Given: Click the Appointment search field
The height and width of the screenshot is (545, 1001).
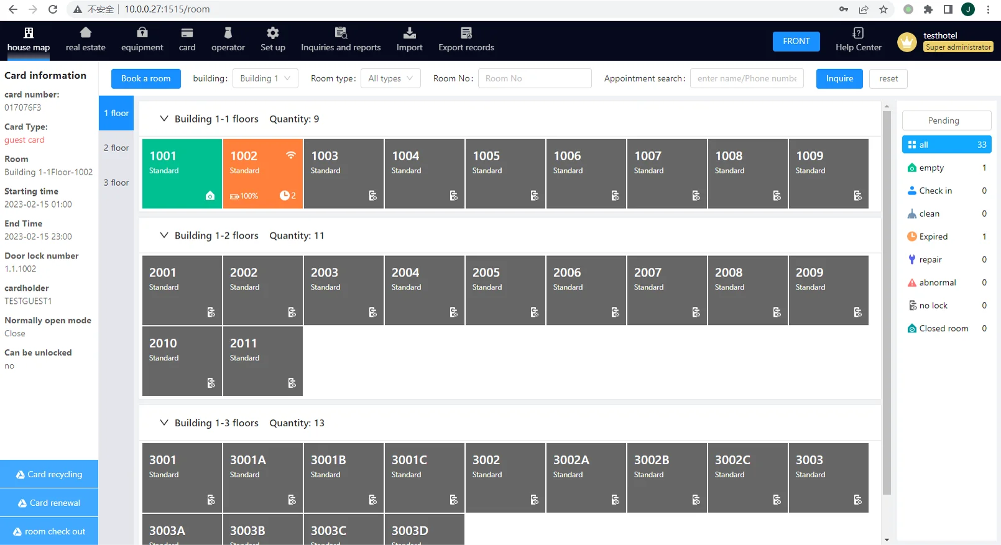Looking at the screenshot, I should tap(747, 78).
